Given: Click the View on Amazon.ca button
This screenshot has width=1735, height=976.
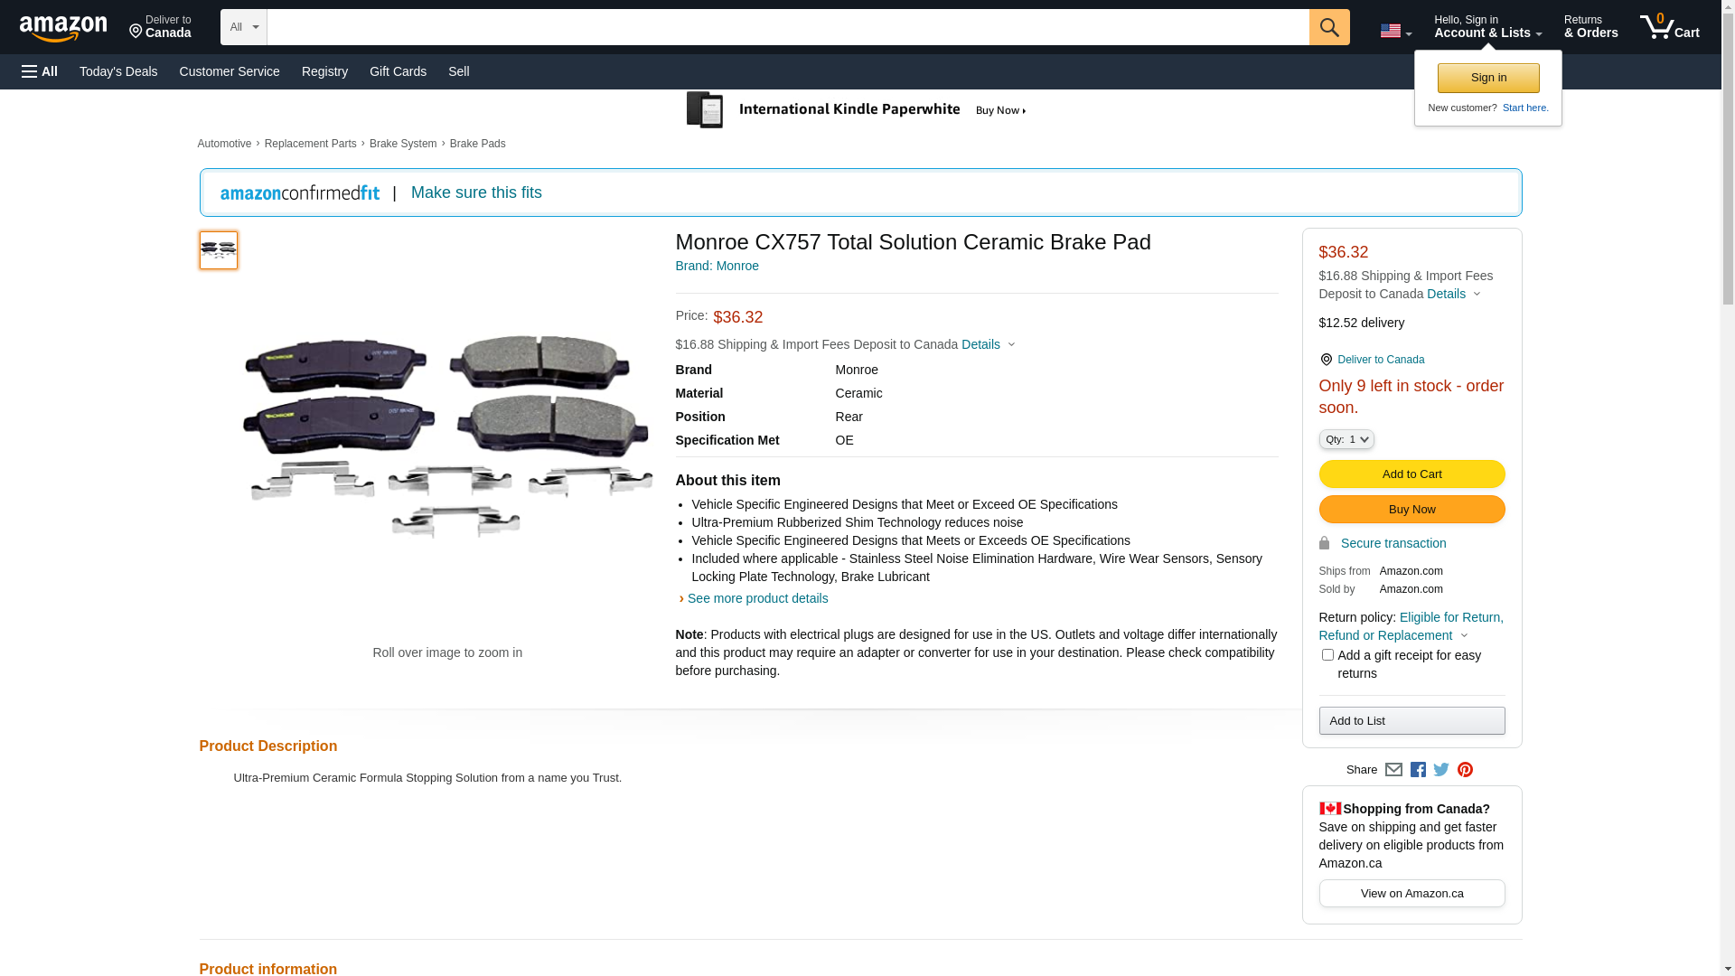Looking at the screenshot, I should (x=1411, y=894).
